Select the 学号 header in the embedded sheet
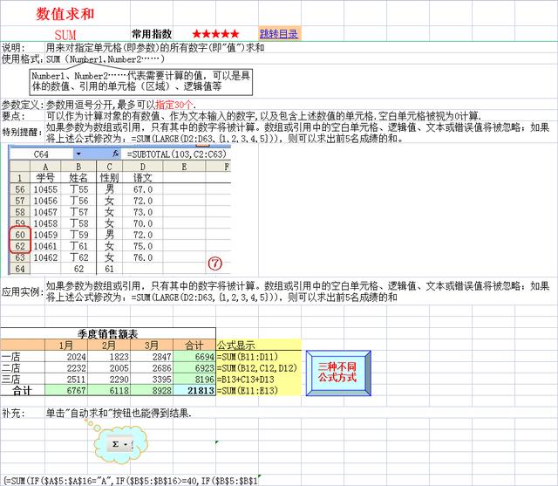This screenshot has height=486, width=558. coord(45,177)
